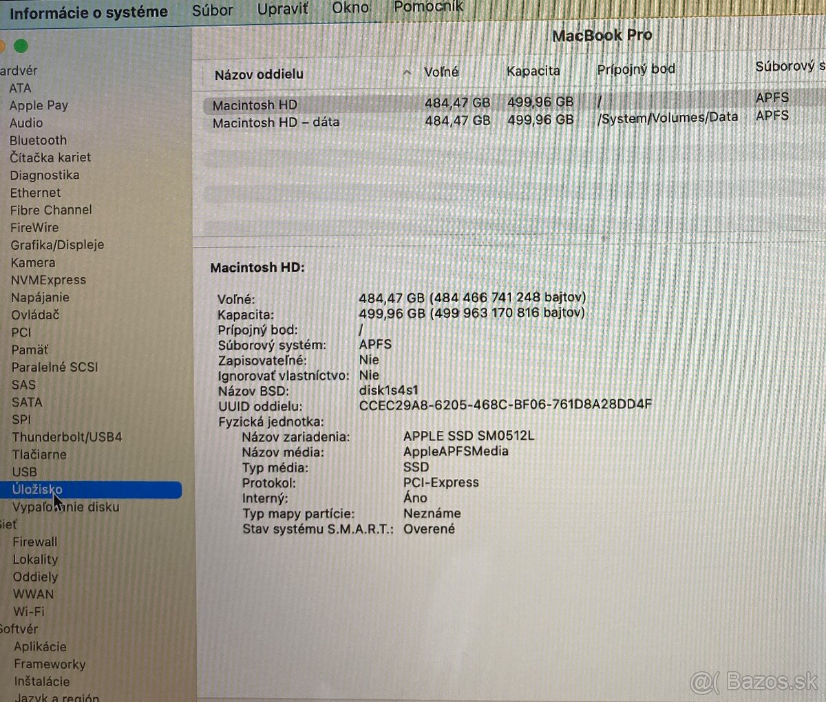Select PCI in the sidebar
Image resolution: width=826 pixels, height=702 pixels.
tap(21, 332)
